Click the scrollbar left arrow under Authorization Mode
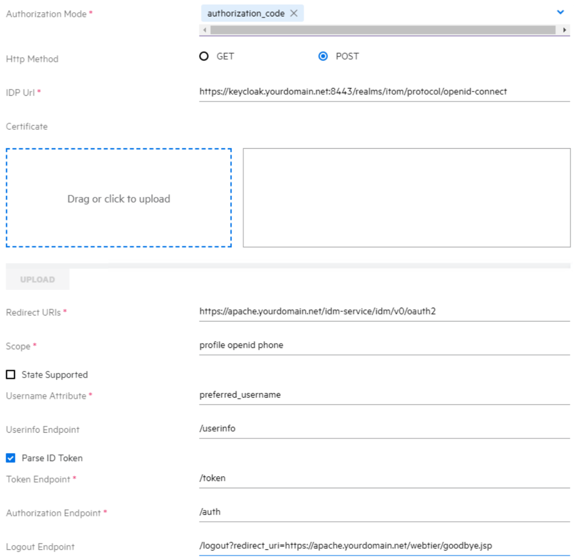 205,30
